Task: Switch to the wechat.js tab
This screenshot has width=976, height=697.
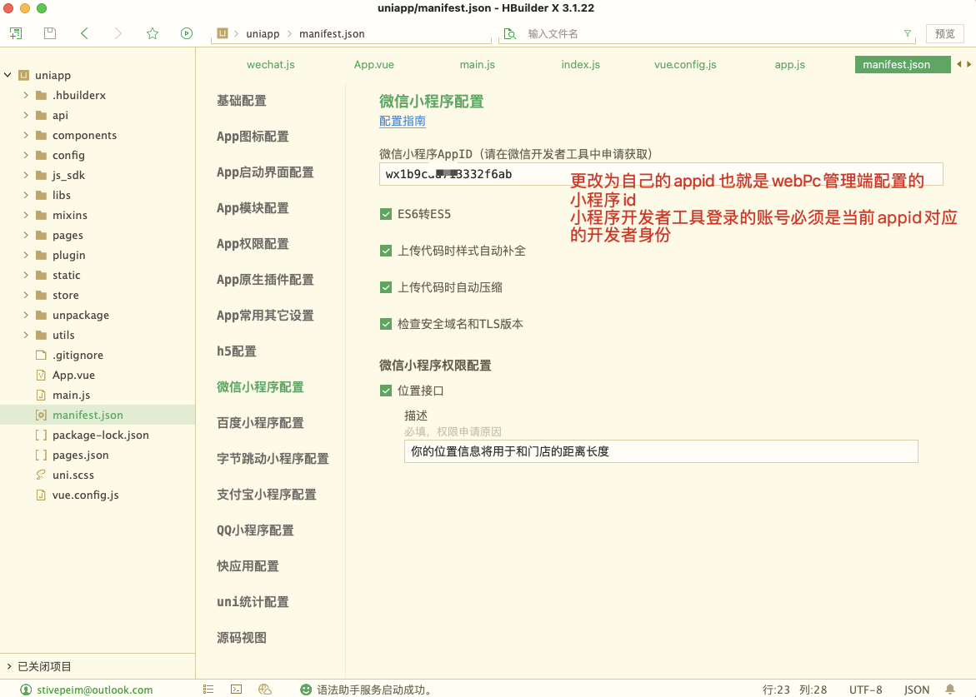Action: 271,65
